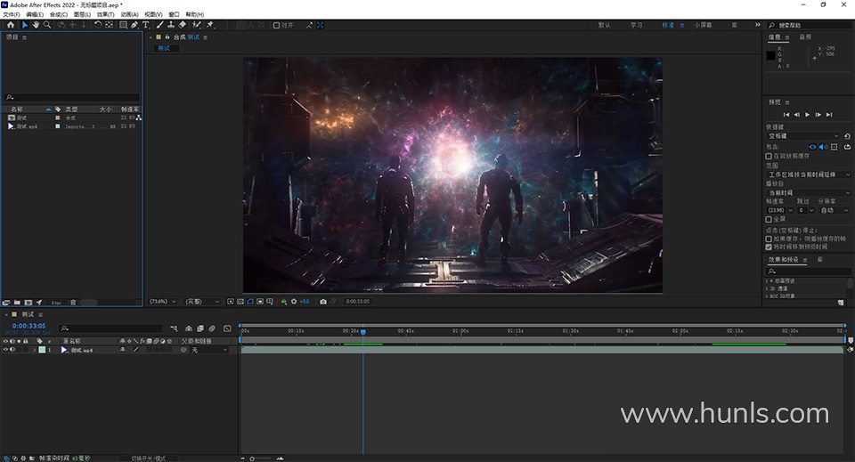The image size is (855, 462).
Task: Click the trash delete icon in Project panel
Action: click(73, 303)
